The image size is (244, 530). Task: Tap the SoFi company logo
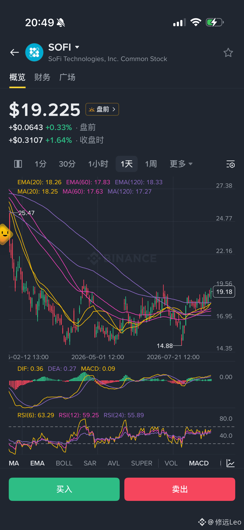[34, 52]
